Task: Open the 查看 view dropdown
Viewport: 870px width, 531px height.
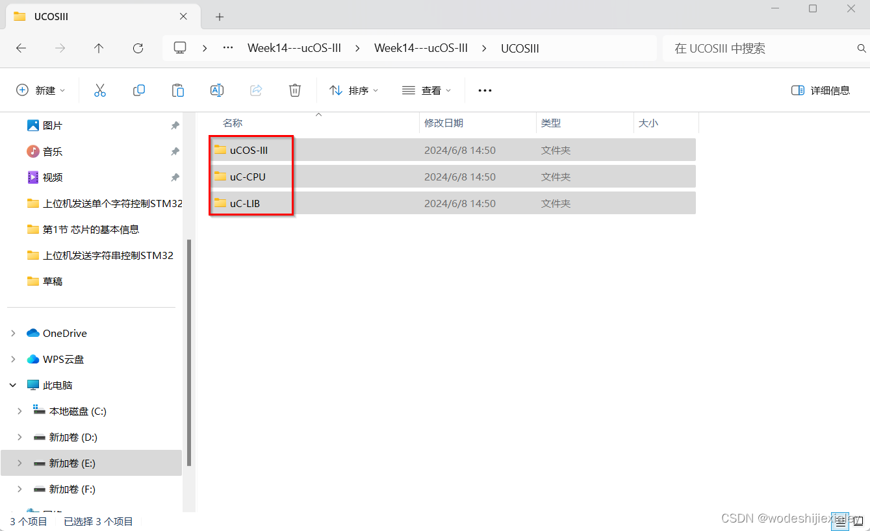Action: (x=426, y=90)
